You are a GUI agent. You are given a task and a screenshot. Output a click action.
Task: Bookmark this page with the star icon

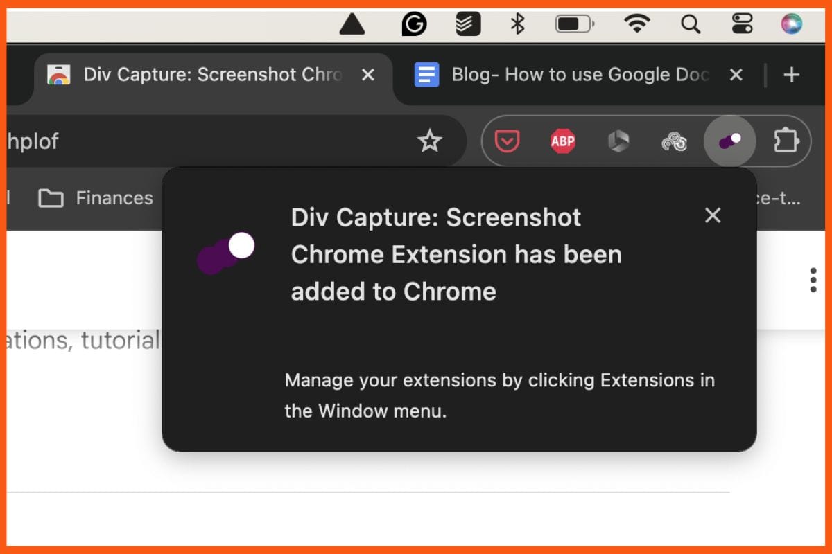click(430, 141)
